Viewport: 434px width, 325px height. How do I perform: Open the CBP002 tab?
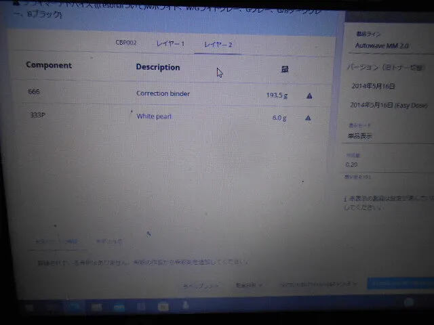coord(125,43)
